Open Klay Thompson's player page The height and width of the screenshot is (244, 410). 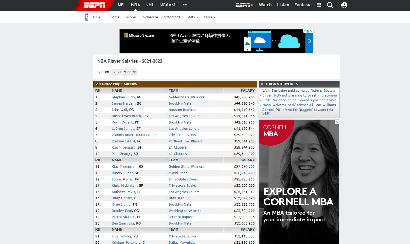pos(124,167)
